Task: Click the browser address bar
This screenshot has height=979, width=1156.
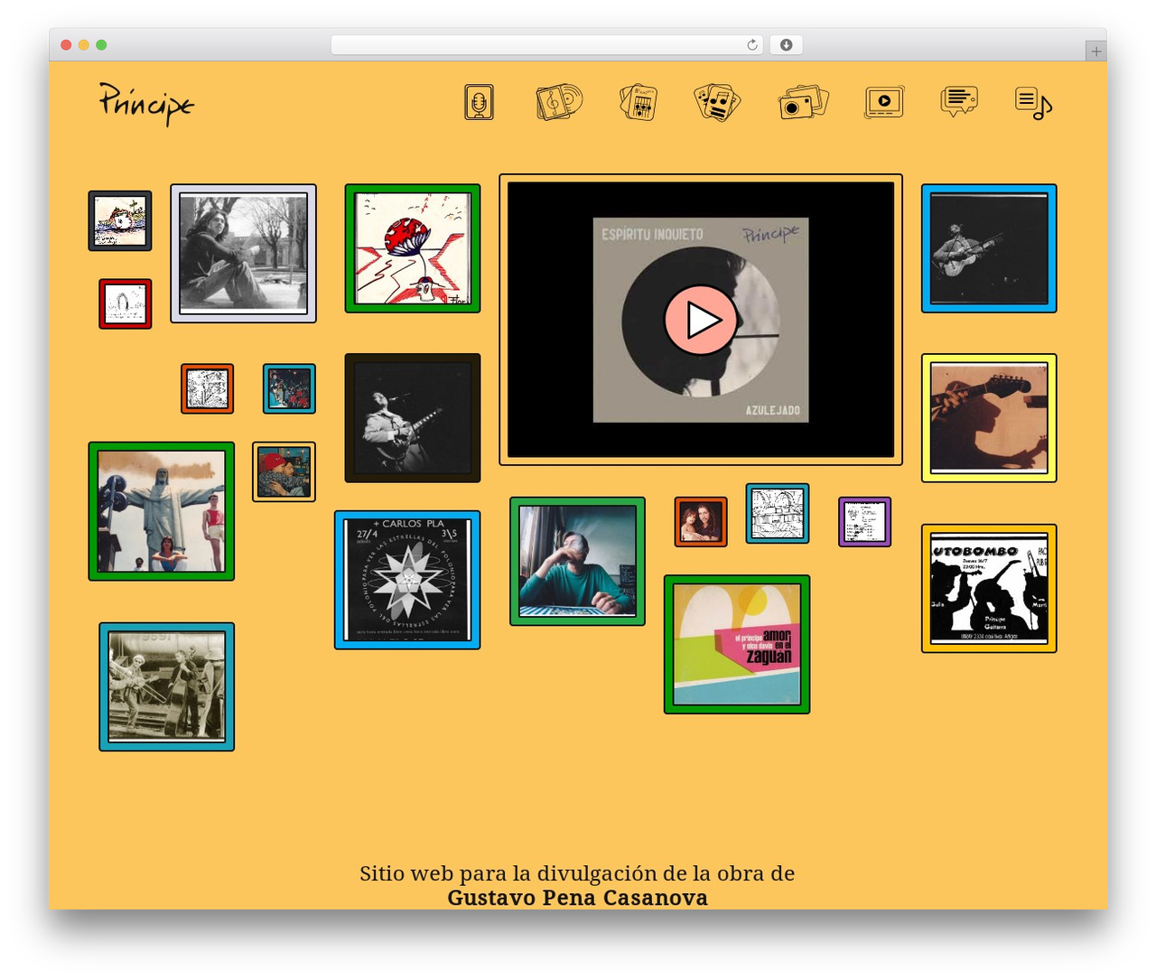Action: click(x=546, y=45)
